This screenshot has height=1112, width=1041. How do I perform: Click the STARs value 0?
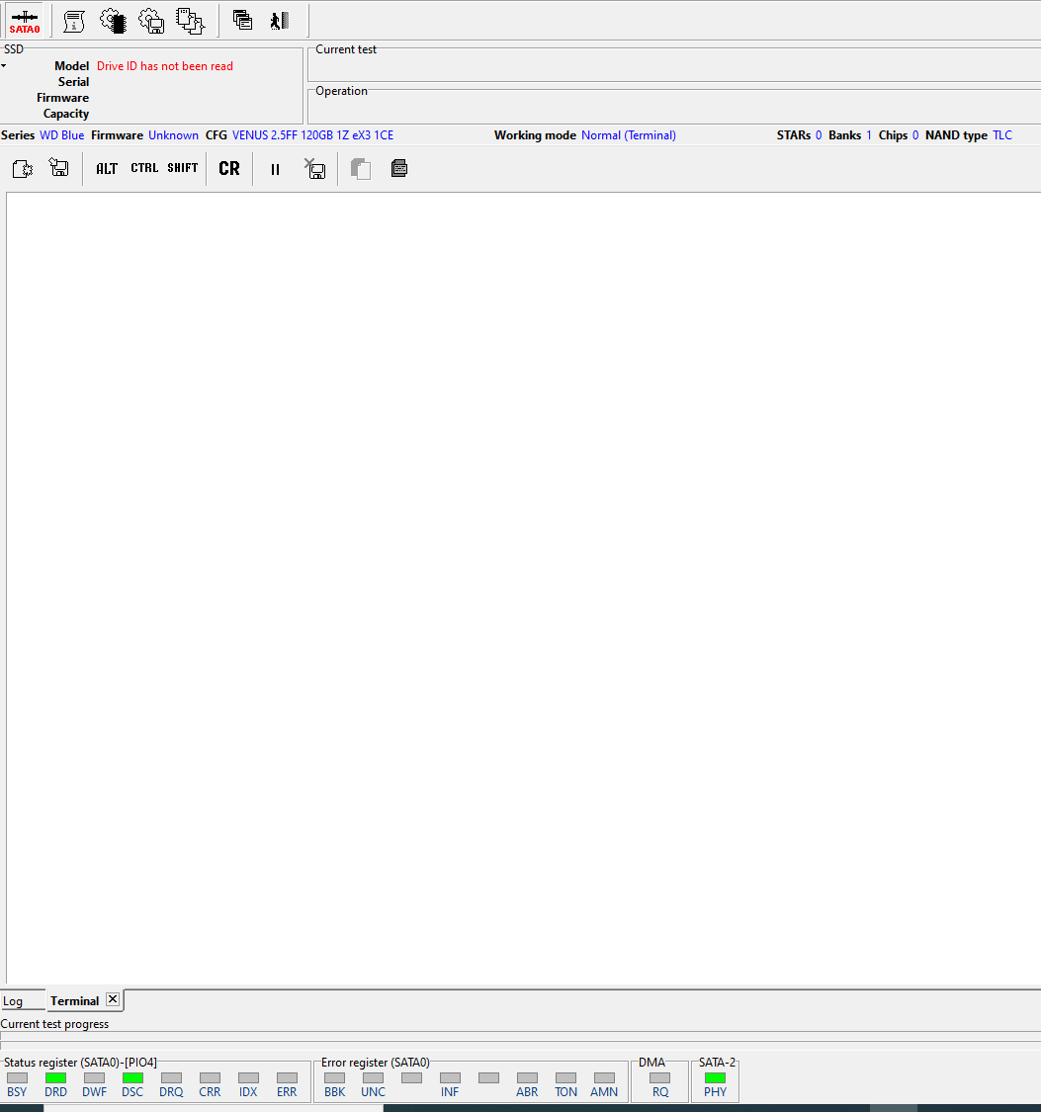[x=819, y=135]
